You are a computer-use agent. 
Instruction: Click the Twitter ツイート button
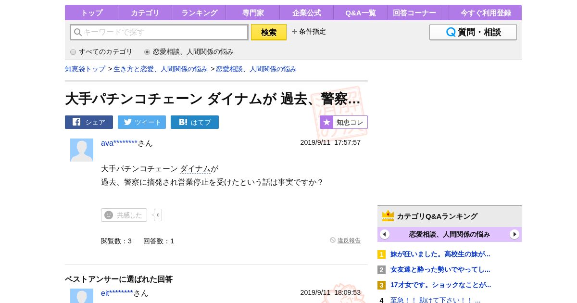pyautogui.click(x=142, y=122)
